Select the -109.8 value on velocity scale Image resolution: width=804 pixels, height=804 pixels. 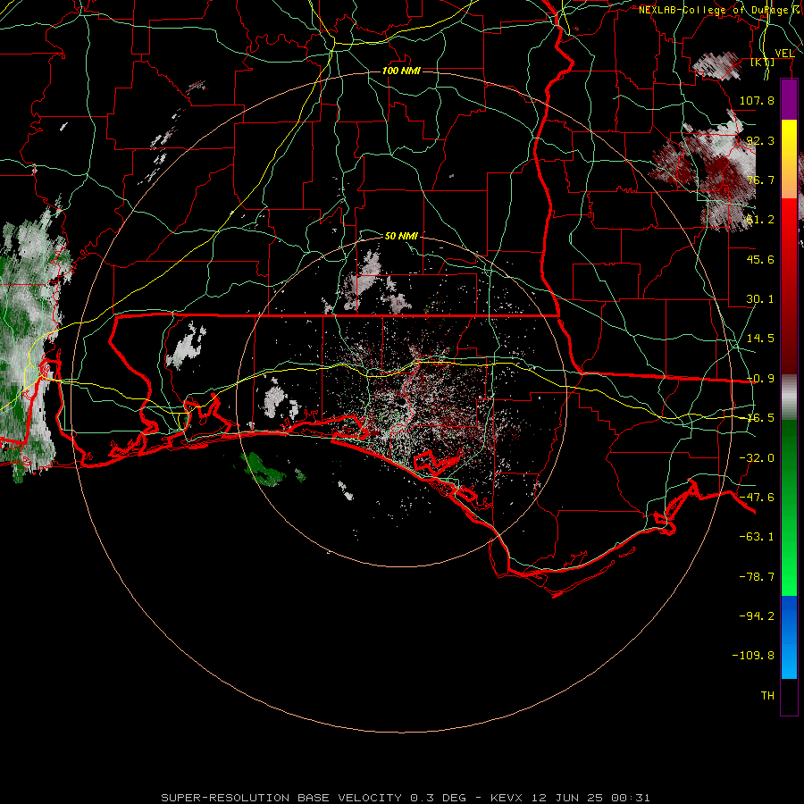(753, 656)
